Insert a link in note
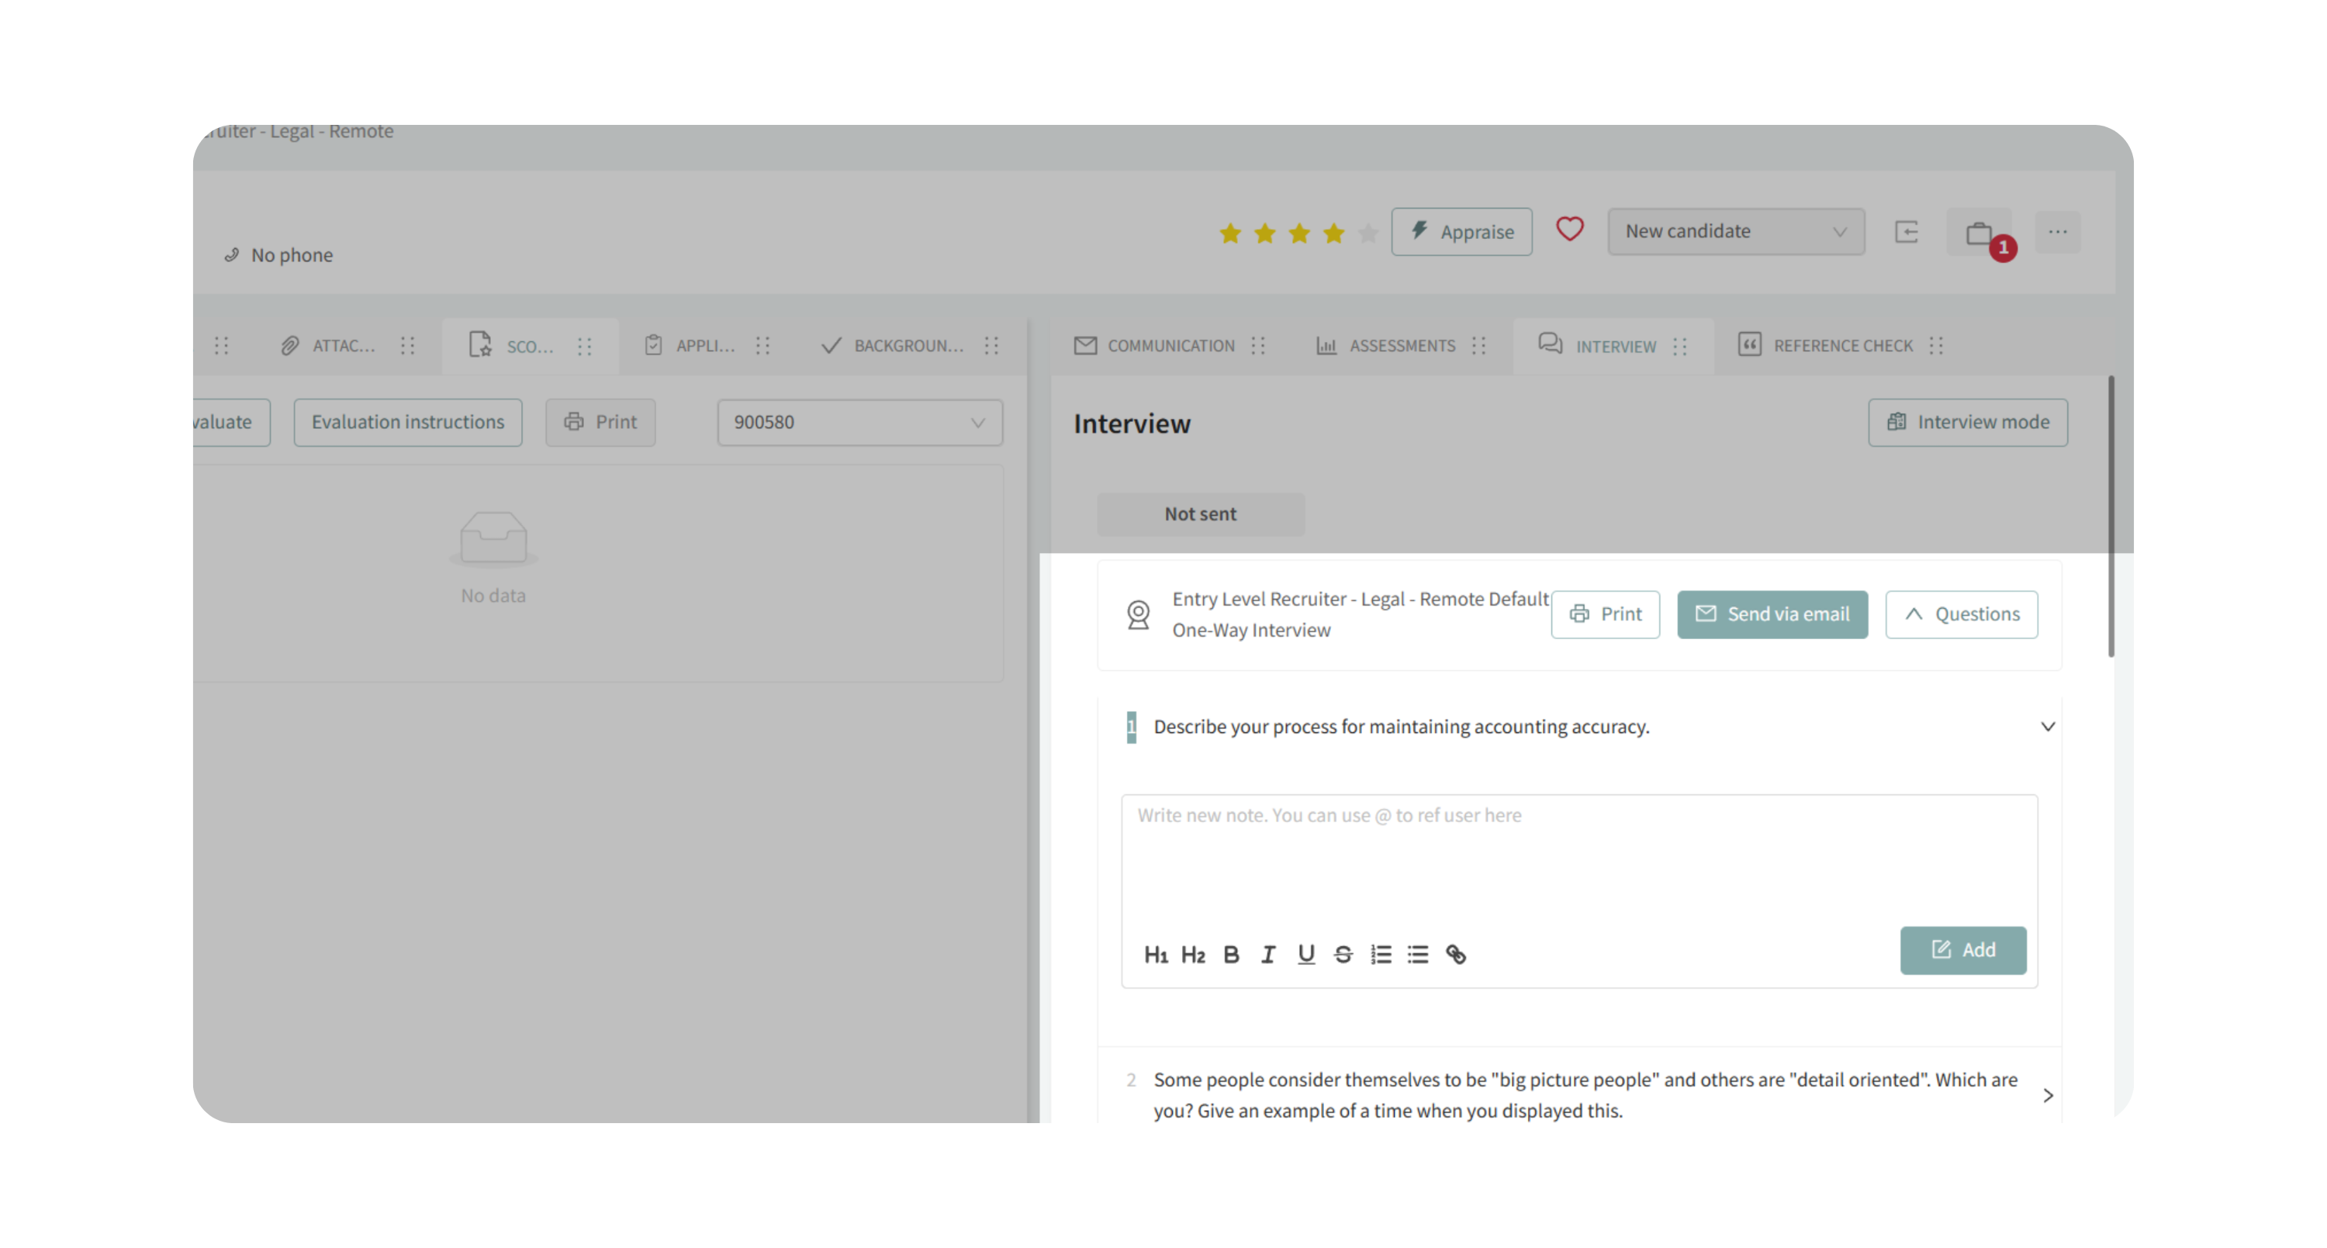 coord(1455,955)
